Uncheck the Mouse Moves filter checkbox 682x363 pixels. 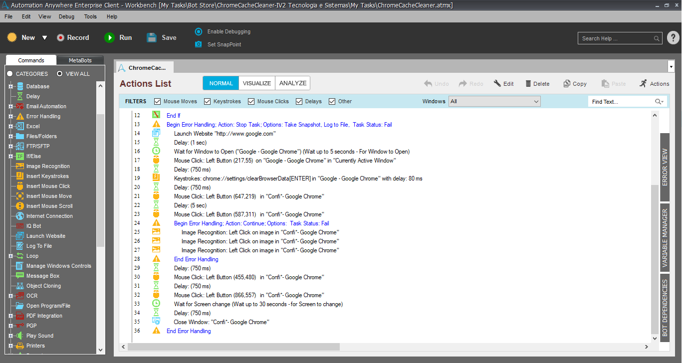click(158, 102)
